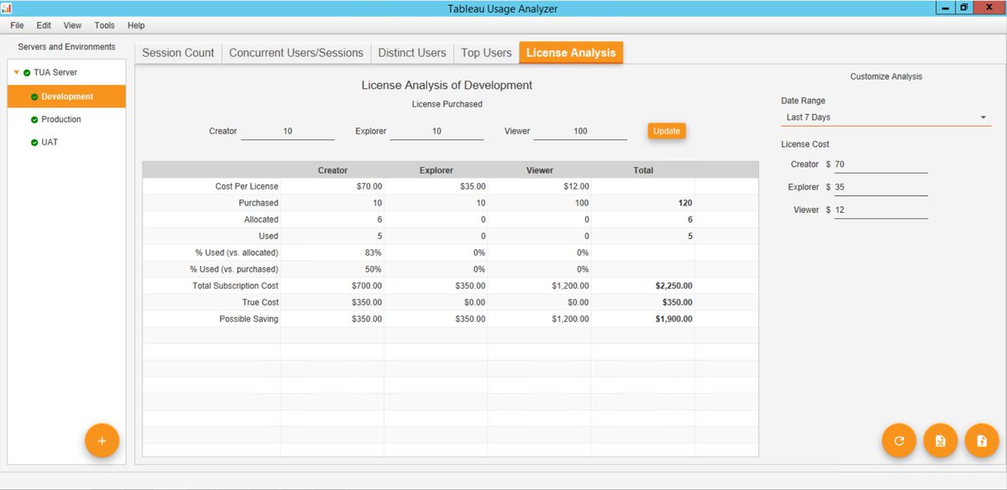
Task: Click the True Cost row label
Action: [258, 302]
